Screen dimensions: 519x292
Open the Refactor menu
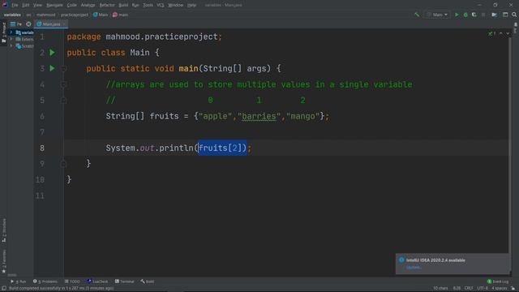(x=107, y=5)
